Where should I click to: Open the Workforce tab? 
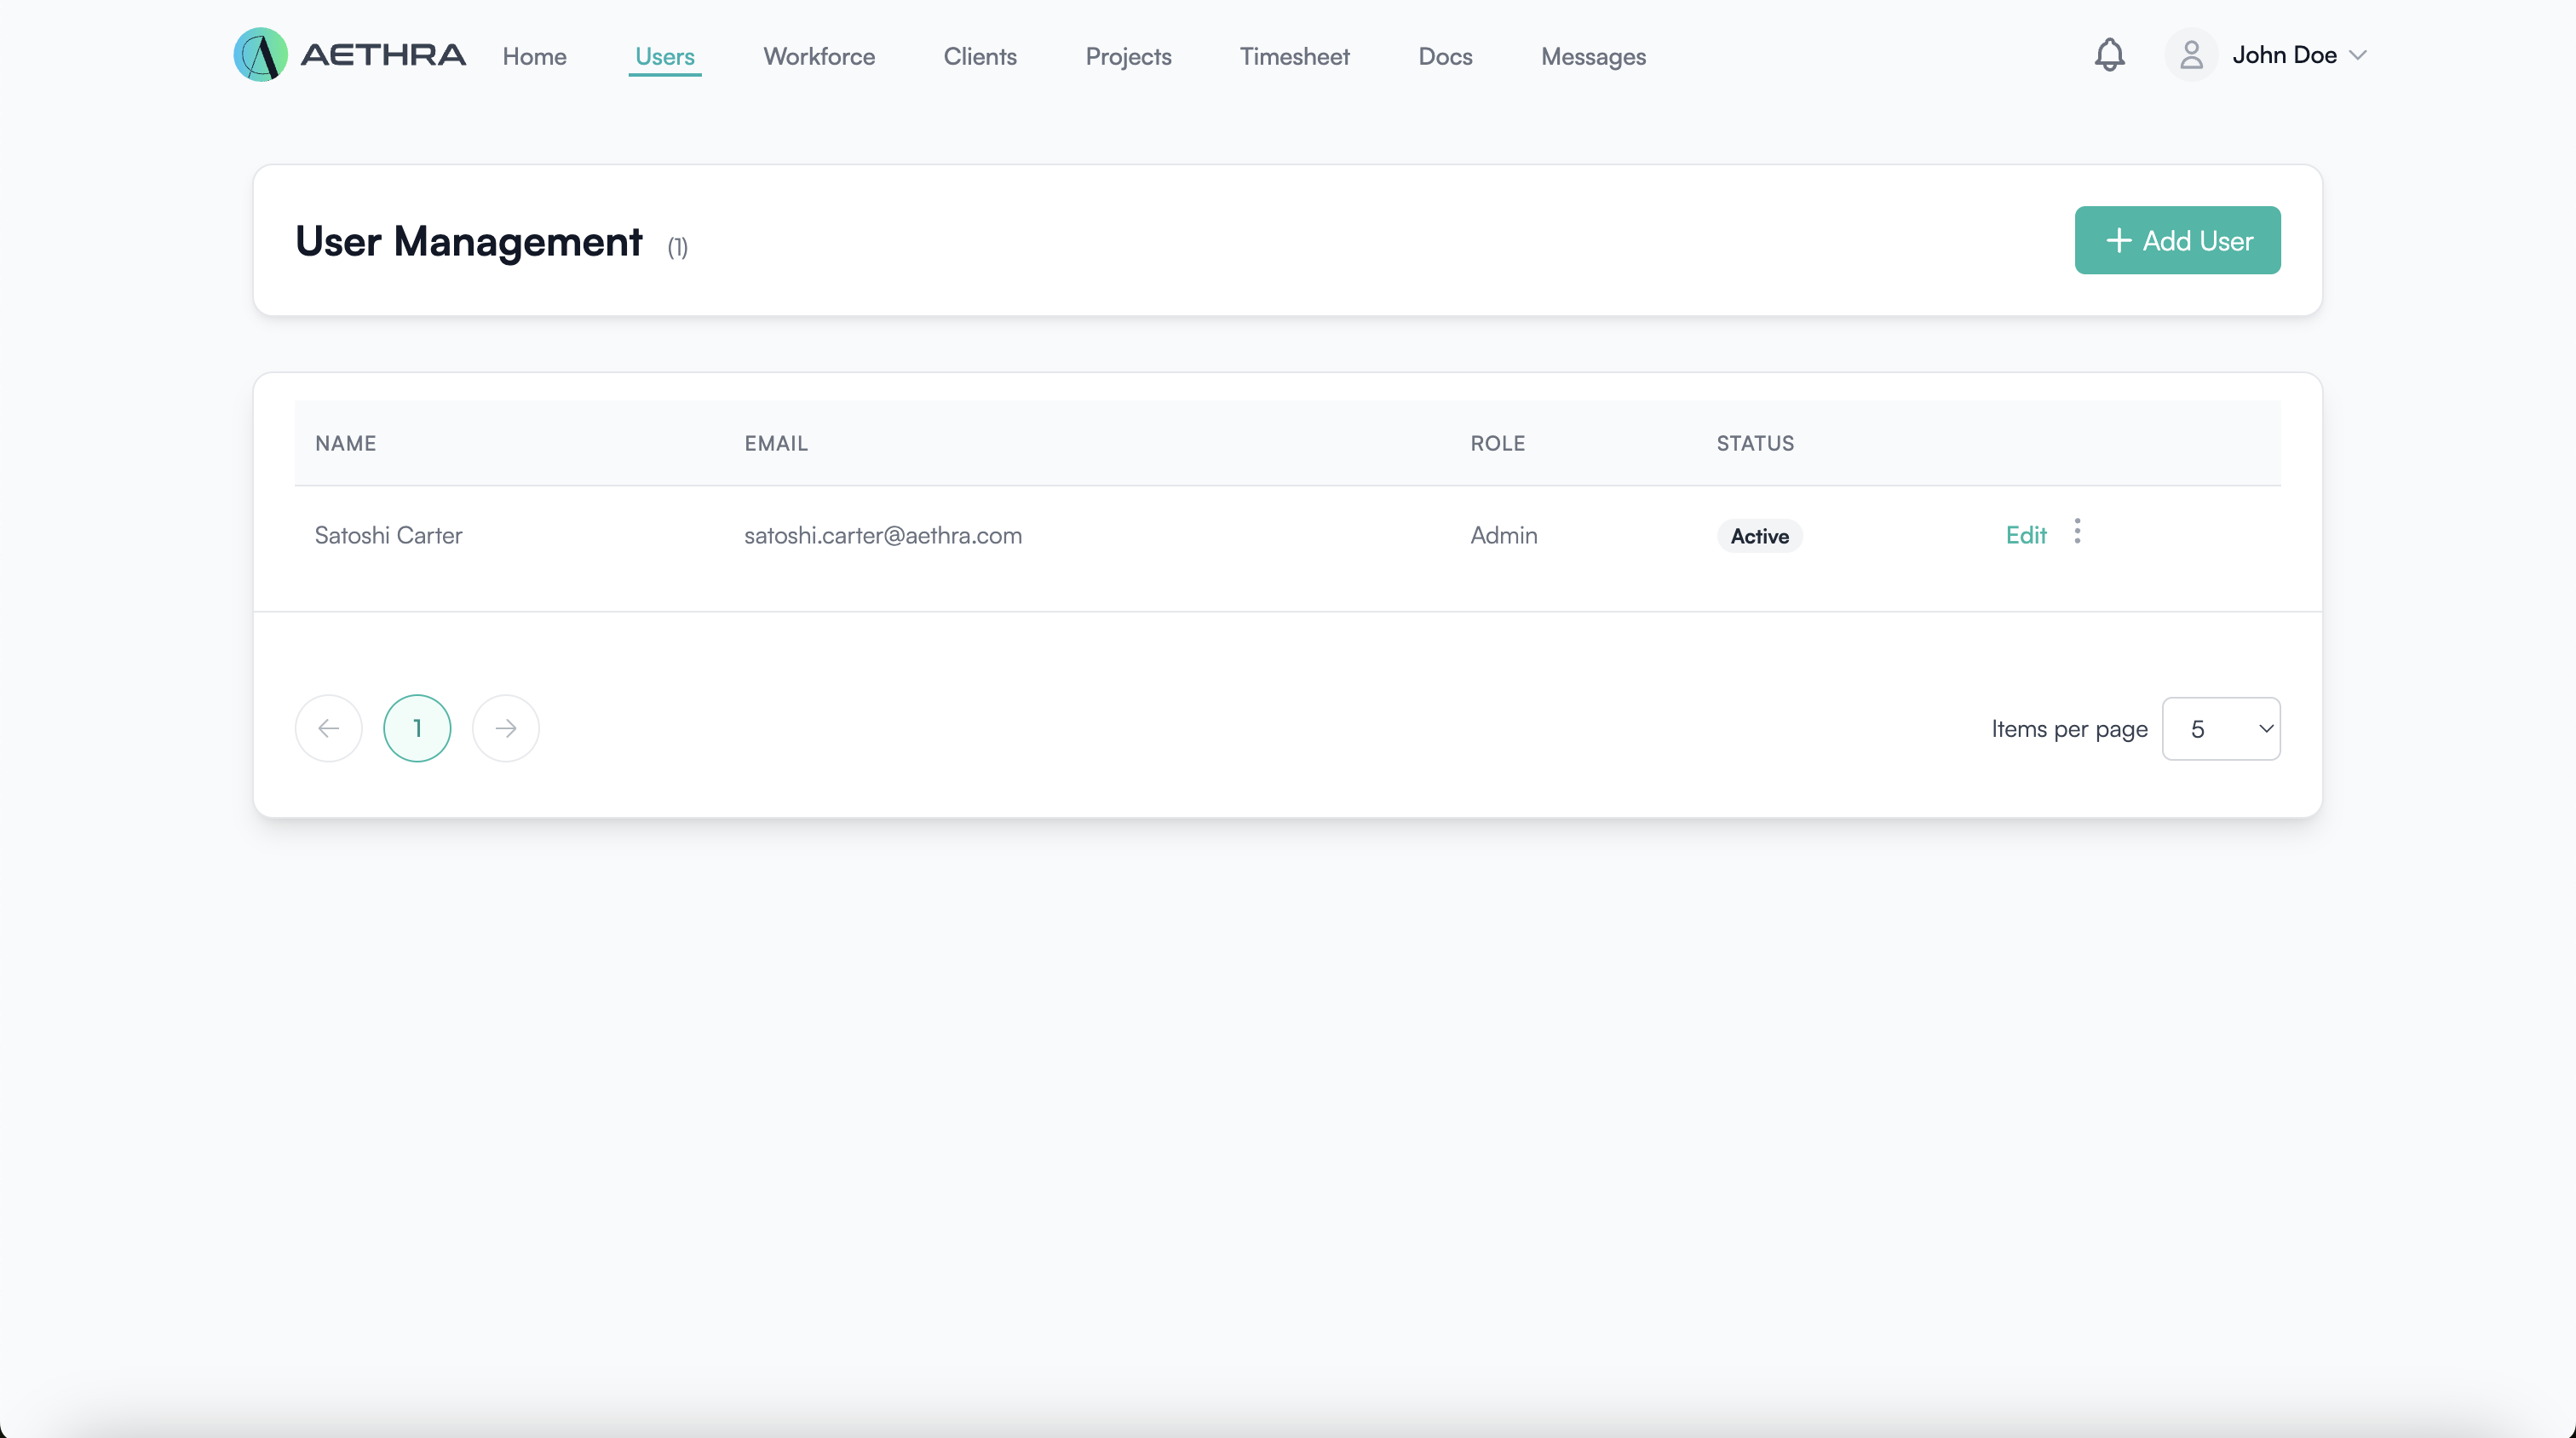[819, 57]
